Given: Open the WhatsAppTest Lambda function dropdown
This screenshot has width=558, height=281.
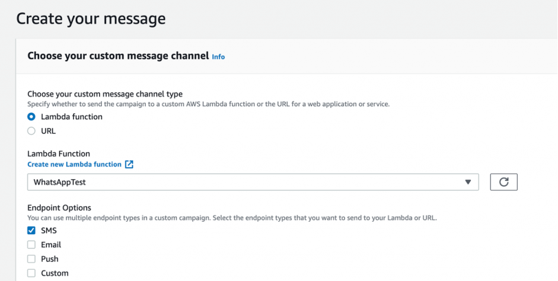Looking at the screenshot, I should click(x=253, y=182).
